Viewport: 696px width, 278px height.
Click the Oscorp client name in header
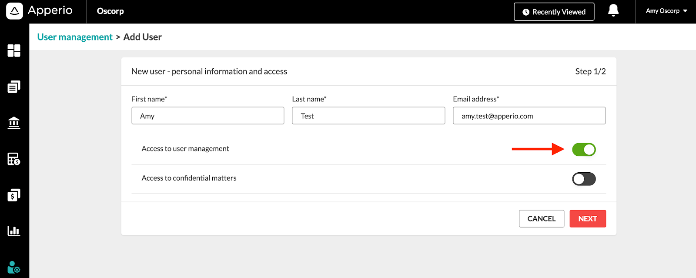[110, 11]
